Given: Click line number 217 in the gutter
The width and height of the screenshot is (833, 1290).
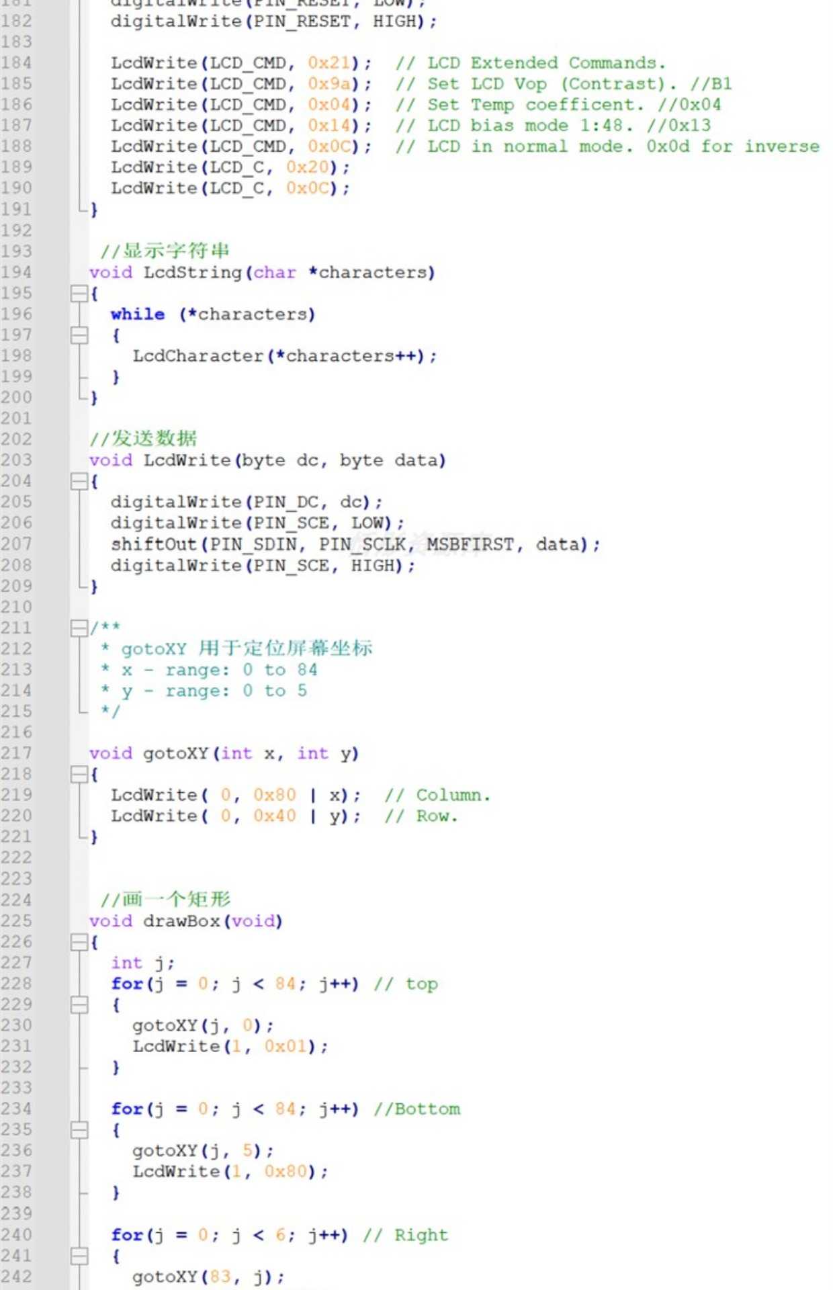Looking at the screenshot, I should click(x=17, y=753).
